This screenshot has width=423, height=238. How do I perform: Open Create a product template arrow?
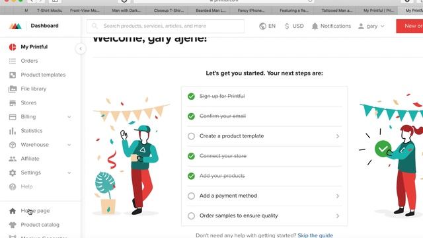click(338, 136)
